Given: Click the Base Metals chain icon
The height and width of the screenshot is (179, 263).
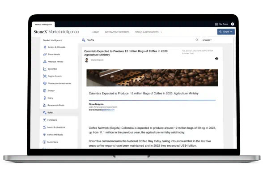Looking at the screenshot, I should [x=45, y=54].
